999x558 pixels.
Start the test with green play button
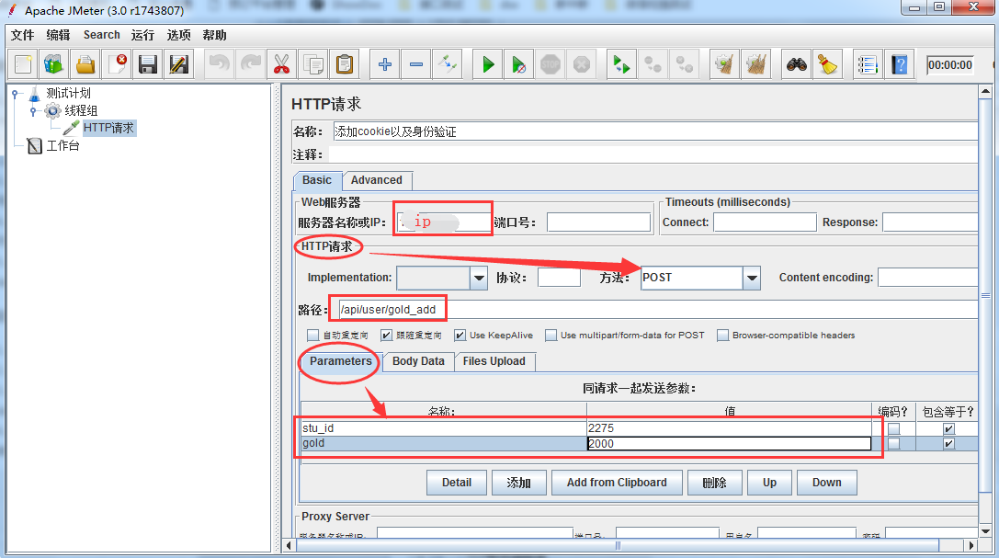coord(488,64)
